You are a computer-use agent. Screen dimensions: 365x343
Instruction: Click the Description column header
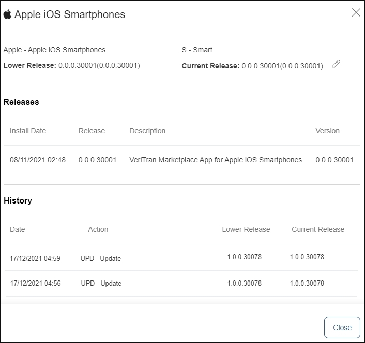pyautogui.click(x=147, y=131)
